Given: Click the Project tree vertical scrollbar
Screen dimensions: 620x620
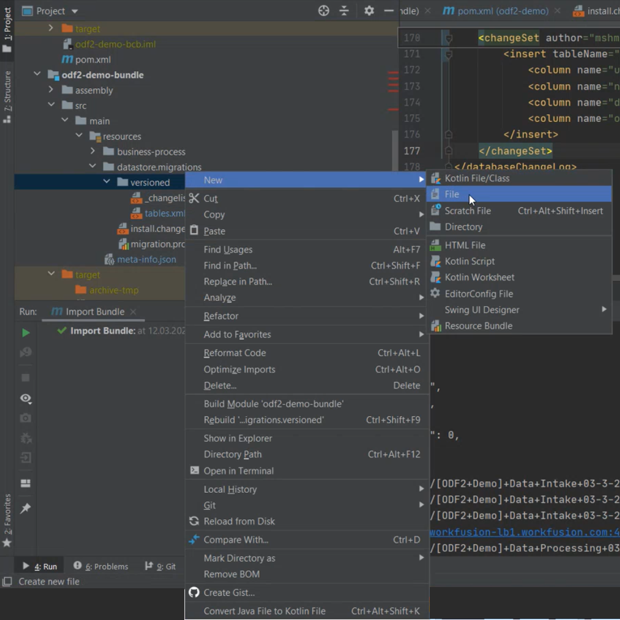Looking at the screenshot, I should [394, 150].
